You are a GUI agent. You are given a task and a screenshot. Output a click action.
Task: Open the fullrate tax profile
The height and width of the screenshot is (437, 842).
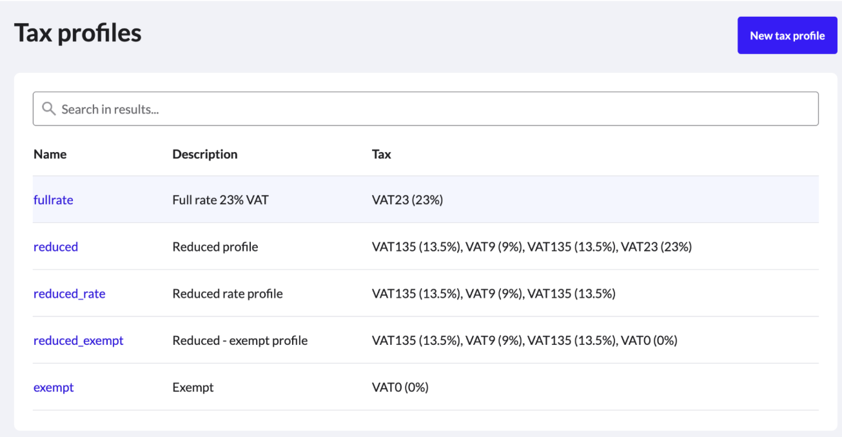[x=54, y=200]
